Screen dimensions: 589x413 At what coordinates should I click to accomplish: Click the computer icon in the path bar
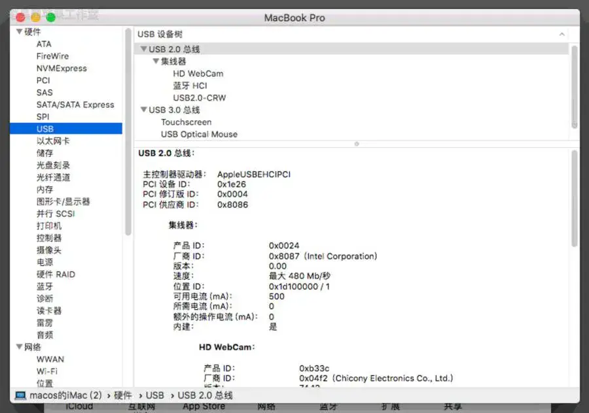[20, 395]
